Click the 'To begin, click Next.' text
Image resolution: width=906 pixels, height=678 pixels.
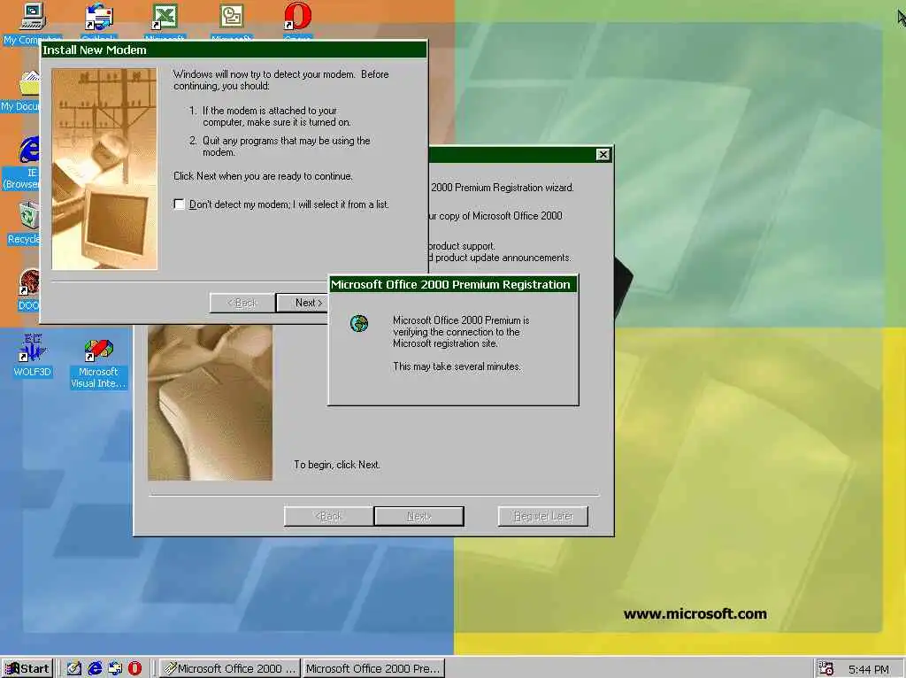[337, 465]
